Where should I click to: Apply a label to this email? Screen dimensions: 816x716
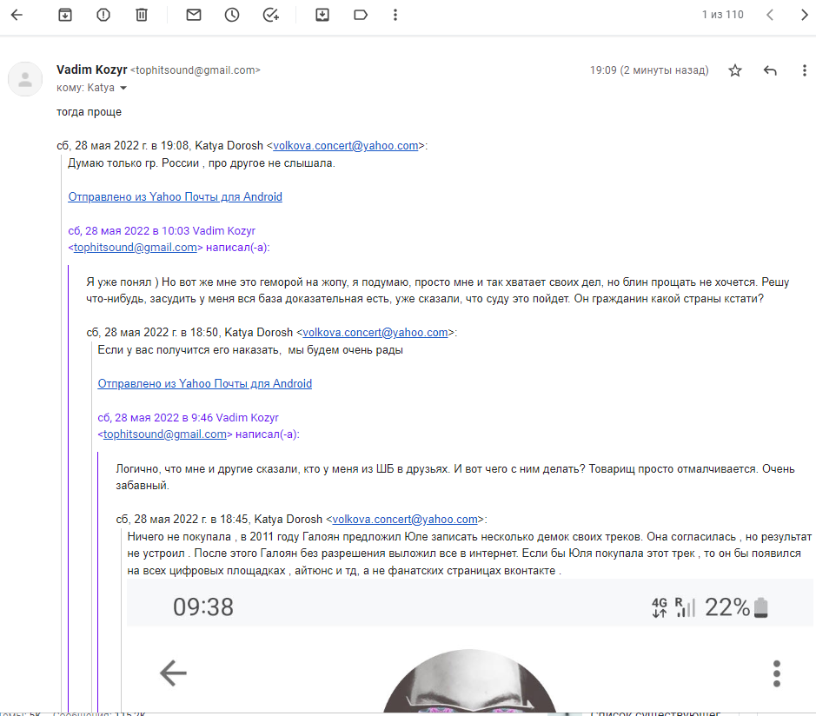[x=361, y=15]
